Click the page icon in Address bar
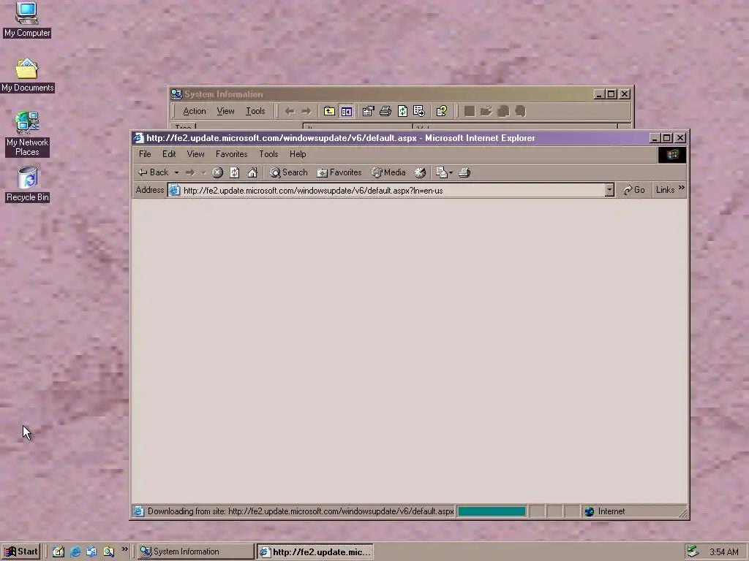Image resolution: width=749 pixels, height=561 pixels. click(x=175, y=191)
